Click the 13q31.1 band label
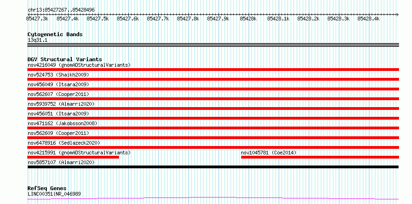The height and width of the screenshot is (204, 412). 37,40
